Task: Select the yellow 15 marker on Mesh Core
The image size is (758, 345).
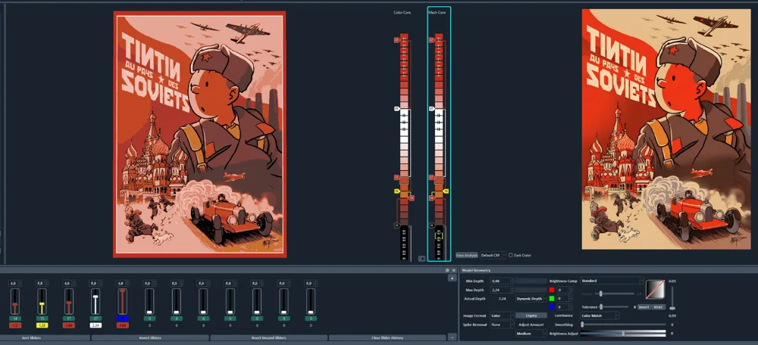Action: 446,191
